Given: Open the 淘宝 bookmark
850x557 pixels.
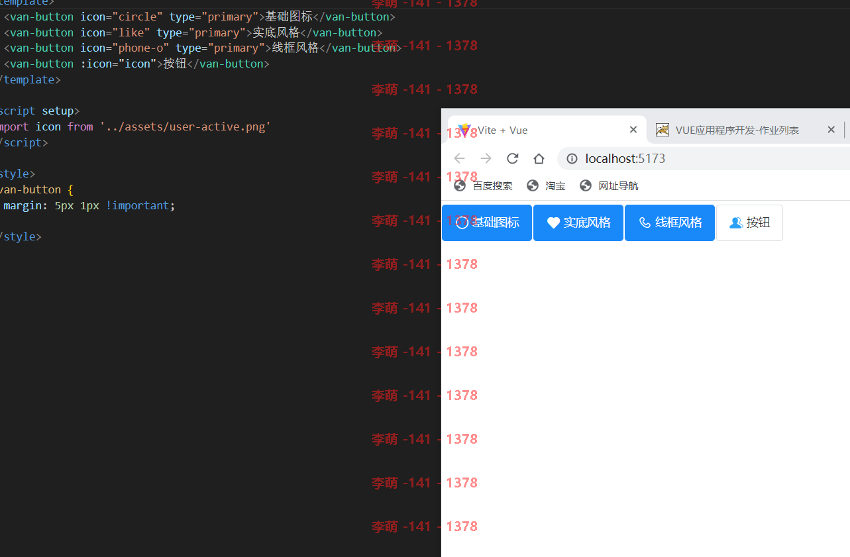Looking at the screenshot, I should coord(546,185).
